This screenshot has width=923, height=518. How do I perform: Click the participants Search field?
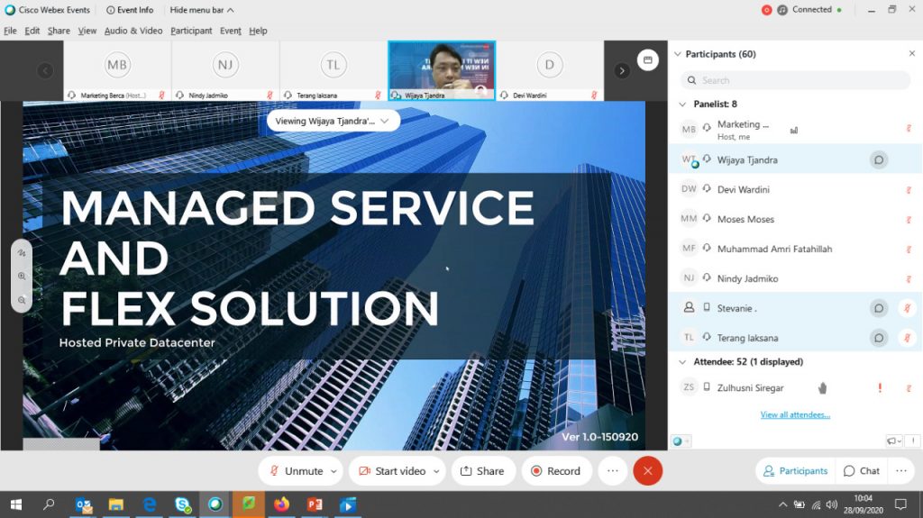tap(793, 80)
